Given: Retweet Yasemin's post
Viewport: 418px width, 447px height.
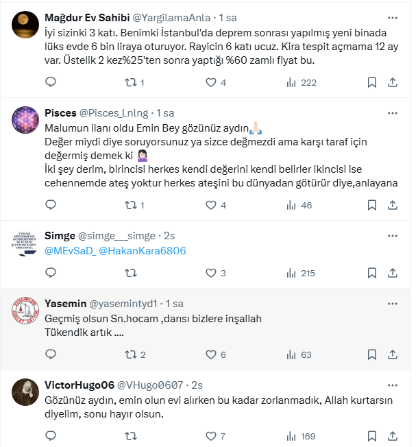Looking at the screenshot, I should pyautogui.click(x=130, y=354).
